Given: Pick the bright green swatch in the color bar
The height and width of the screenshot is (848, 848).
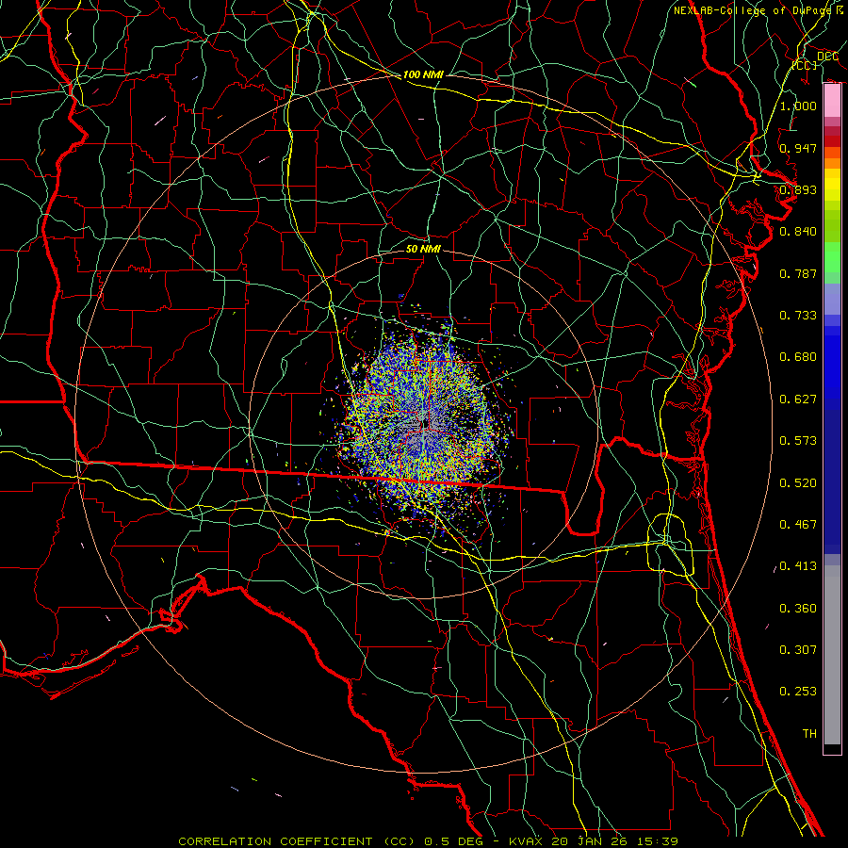Looking at the screenshot, I should coord(832,257).
